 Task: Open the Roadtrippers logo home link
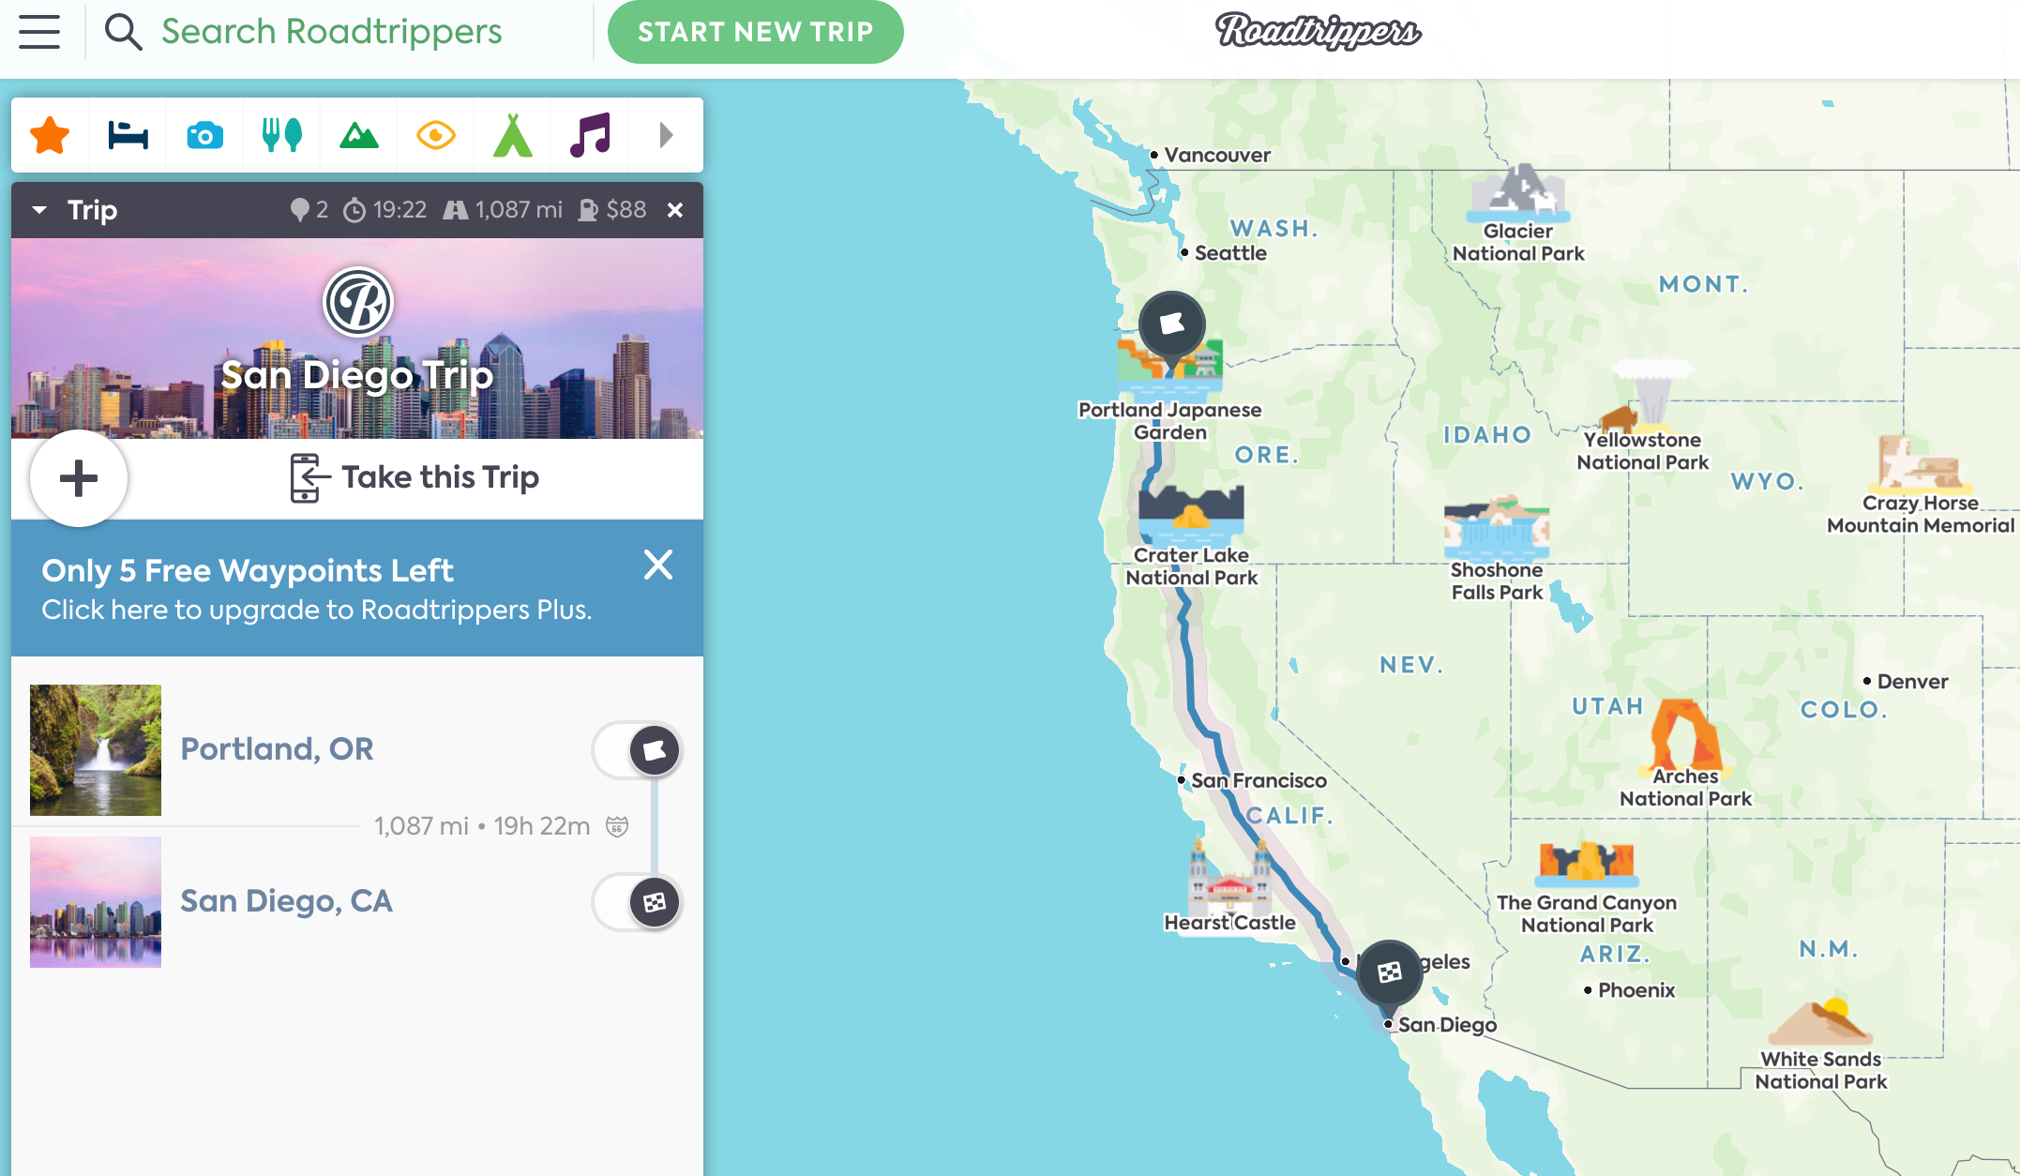[1318, 31]
